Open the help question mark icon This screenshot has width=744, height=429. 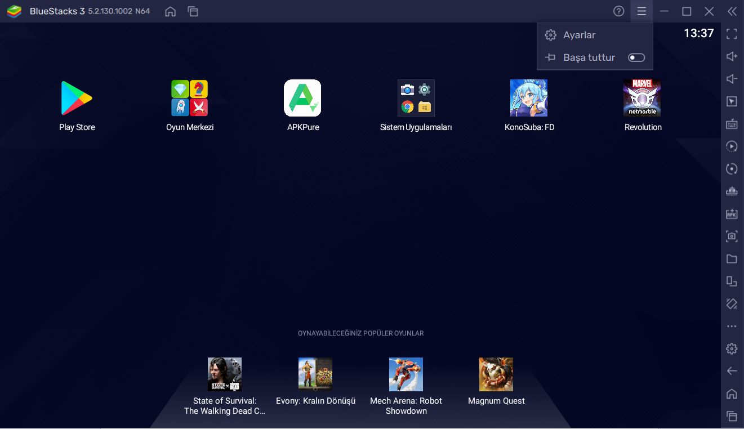(x=619, y=11)
